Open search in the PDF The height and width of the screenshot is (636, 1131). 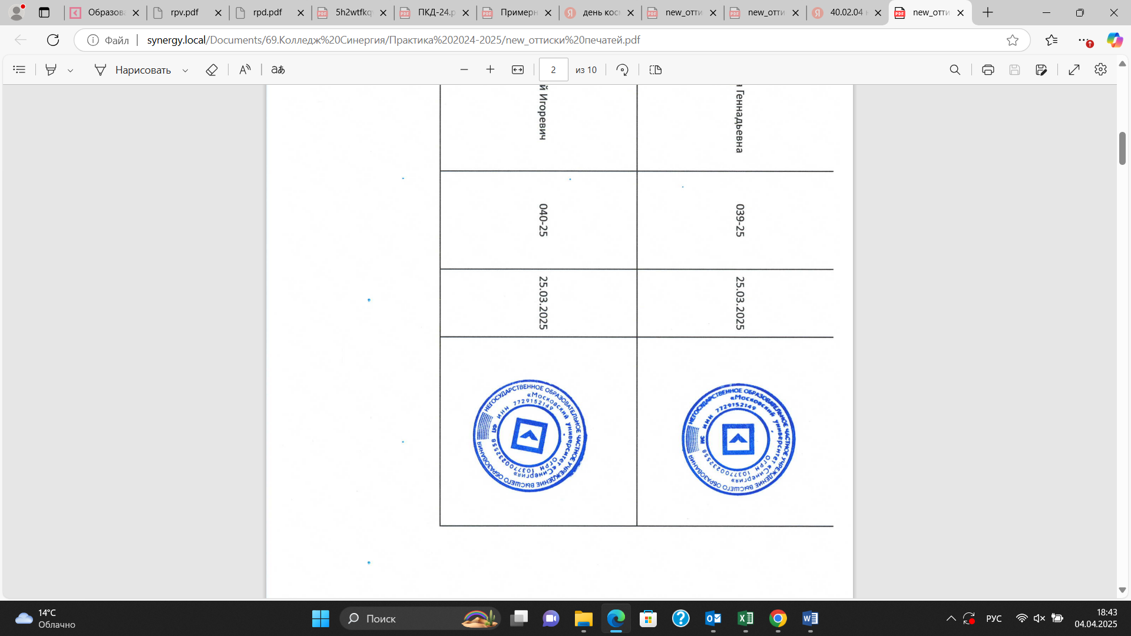click(x=955, y=69)
